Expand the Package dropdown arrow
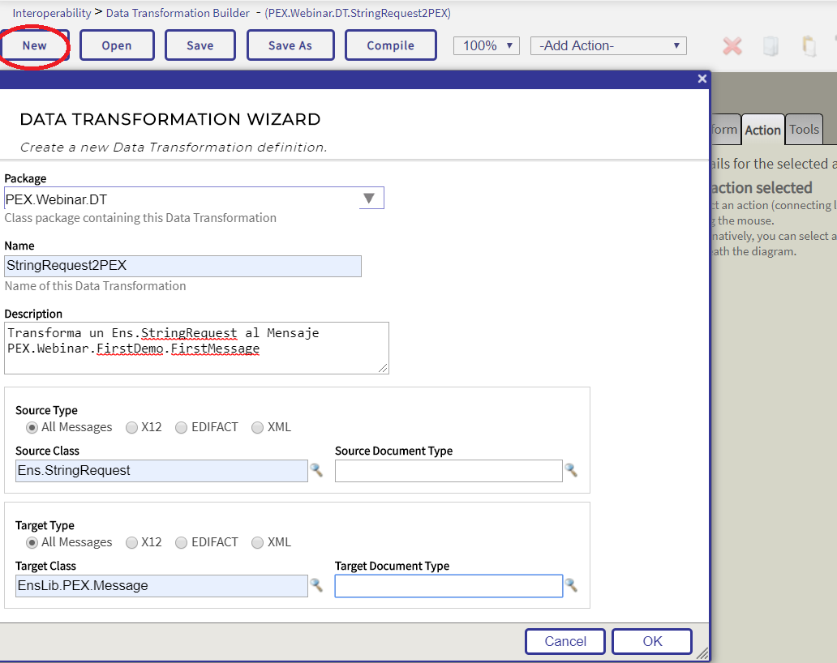 click(370, 199)
